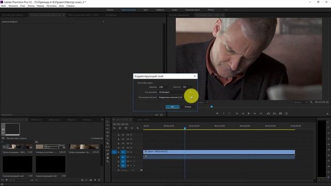Toggle Linked Selection in the timeline
This screenshot has height=186, width=331.
pyautogui.click(x=126, y=128)
